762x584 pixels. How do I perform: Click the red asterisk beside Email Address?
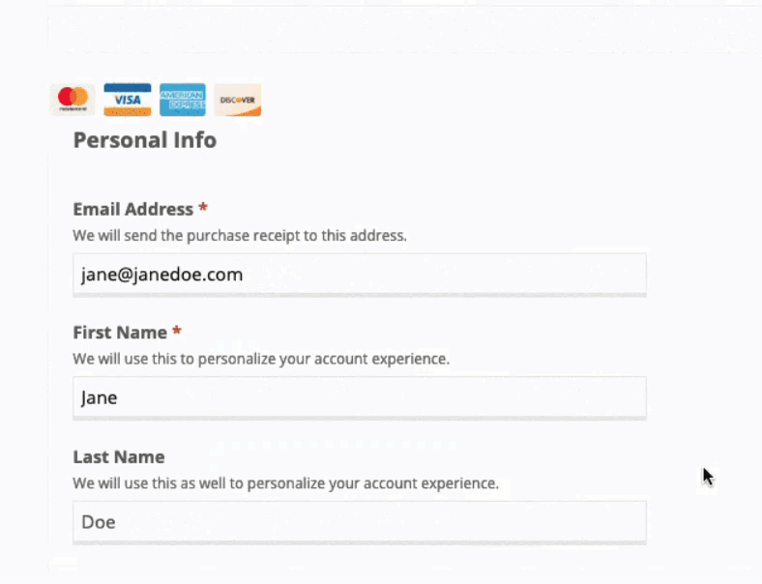click(x=203, y=208)
